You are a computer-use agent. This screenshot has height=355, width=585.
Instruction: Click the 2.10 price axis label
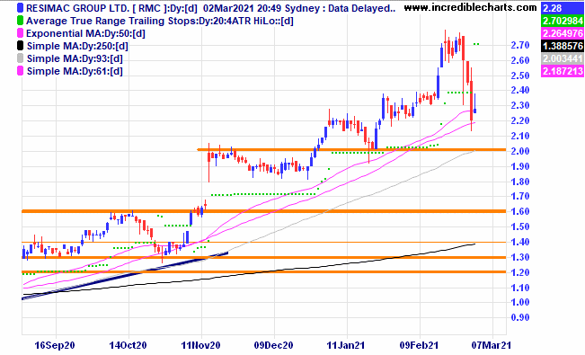(x=520, y=136)
